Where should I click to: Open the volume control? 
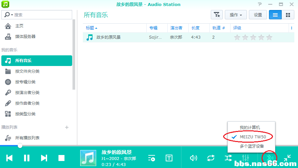click(x=193, y=158)
